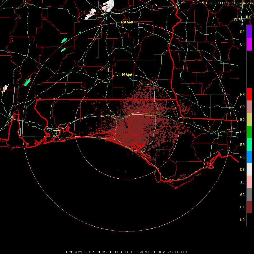
Task: Click the 'UK' legend label
Action: click(242, 44)
